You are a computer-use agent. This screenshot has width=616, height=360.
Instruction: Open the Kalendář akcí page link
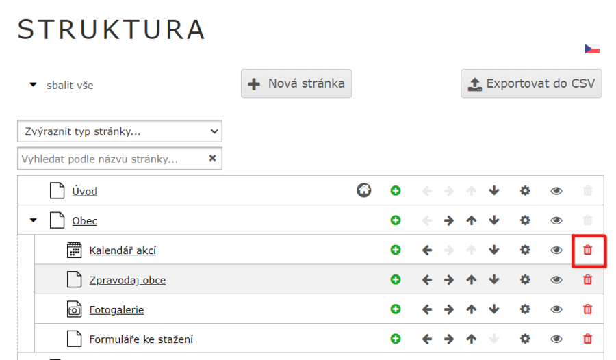pos(123,250)
